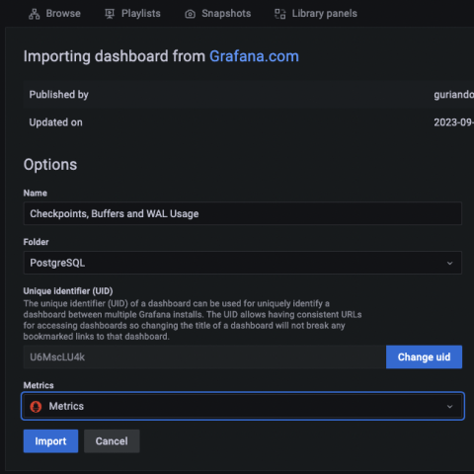Switch to the Browse tab

pyautogui.click(x=54, y=14)
